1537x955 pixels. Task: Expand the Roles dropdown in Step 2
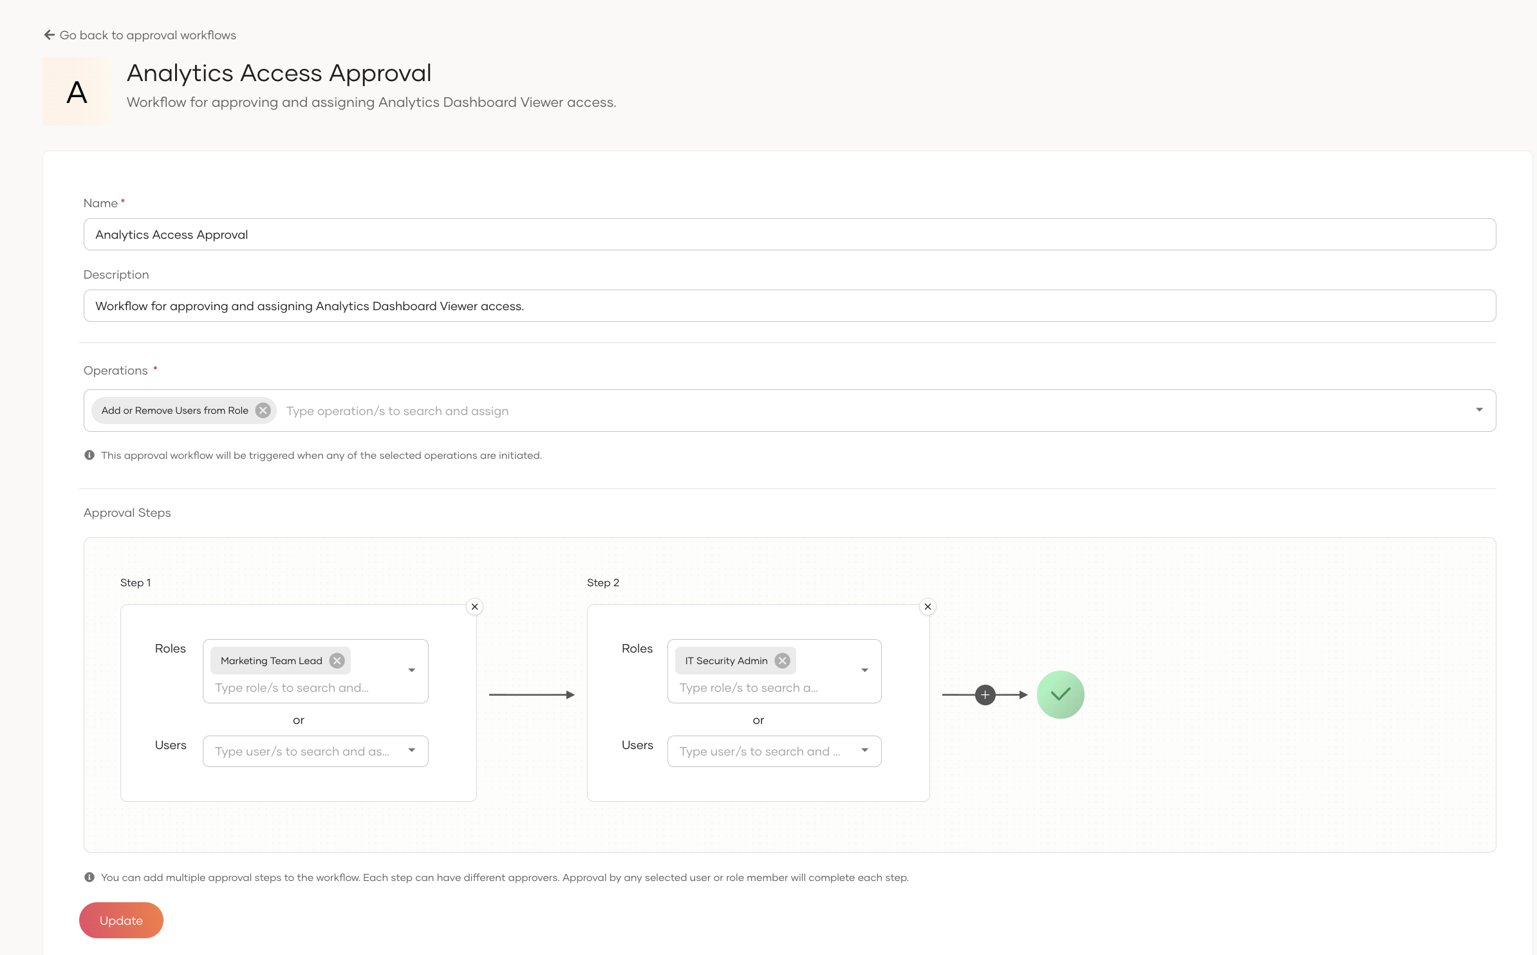pyautogui.click(x=865, y=670)
